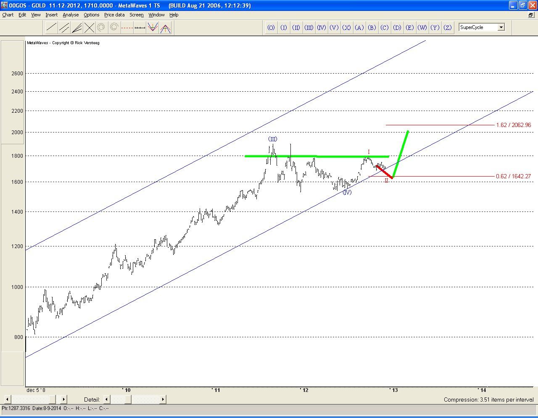
Task: Click the Detail slider left arrow
Action: [x=107, y=399]
